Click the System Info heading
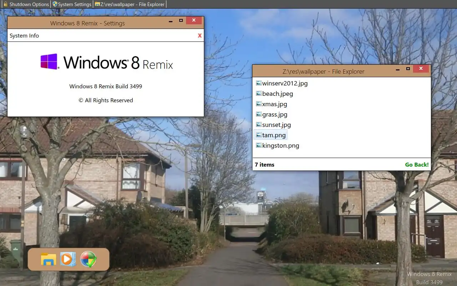The width and height of the screenshot is (457, 286). point(24,36)
